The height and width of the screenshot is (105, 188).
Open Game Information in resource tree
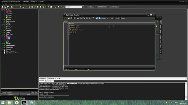point(11,51)
